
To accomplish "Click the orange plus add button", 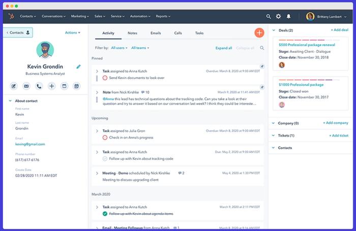I will point(259,32).
